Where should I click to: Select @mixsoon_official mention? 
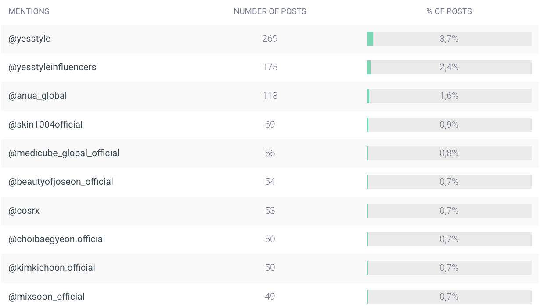click(47, 297)
